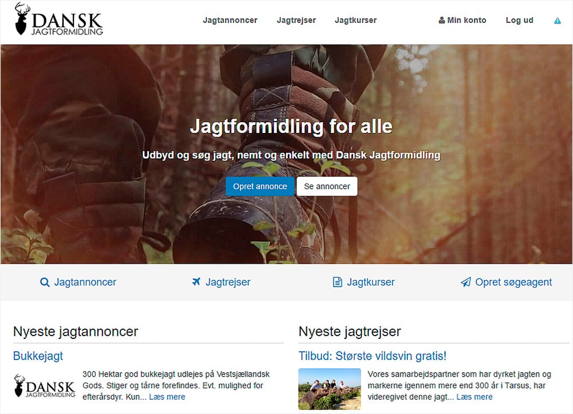The image size is (573, 414).
Task: Click the document icon beside Jagtkurser
Action: coord(337,282)
